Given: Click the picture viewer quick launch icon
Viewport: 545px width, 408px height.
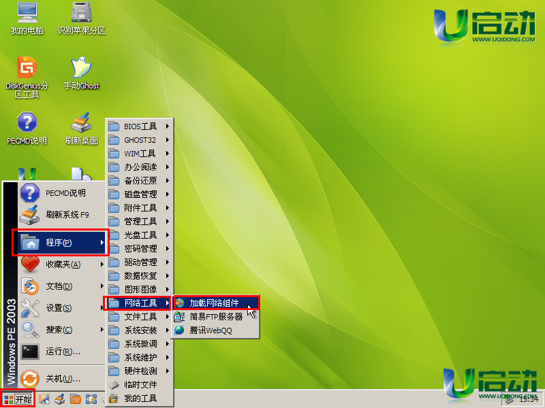Looking at the screenshot, I should click(x=44, y=399).
